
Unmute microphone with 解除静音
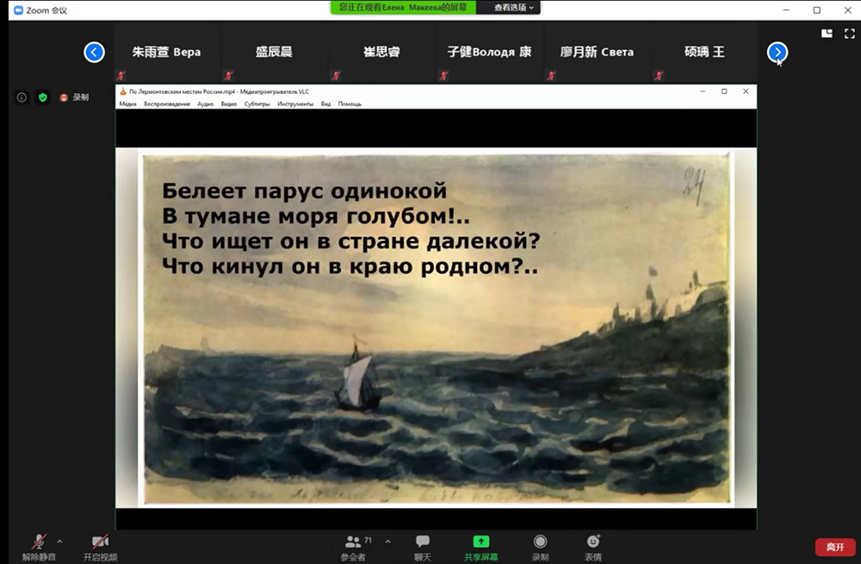(x=39, y=542)
